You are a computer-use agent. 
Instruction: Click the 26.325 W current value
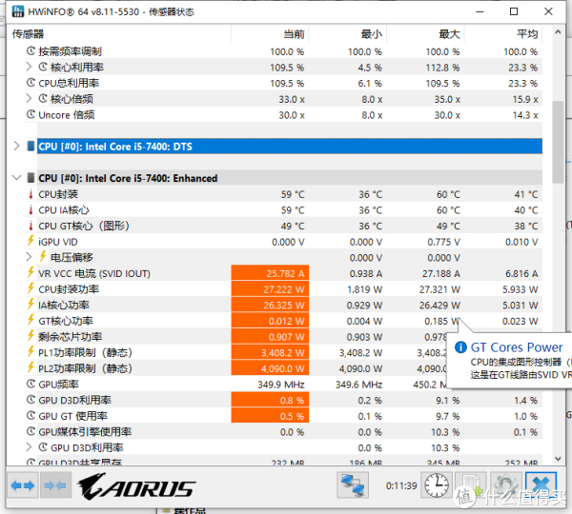tap(284, 306)
